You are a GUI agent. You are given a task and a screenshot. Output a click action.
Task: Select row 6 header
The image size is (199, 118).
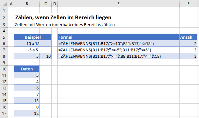coord(4,43)
